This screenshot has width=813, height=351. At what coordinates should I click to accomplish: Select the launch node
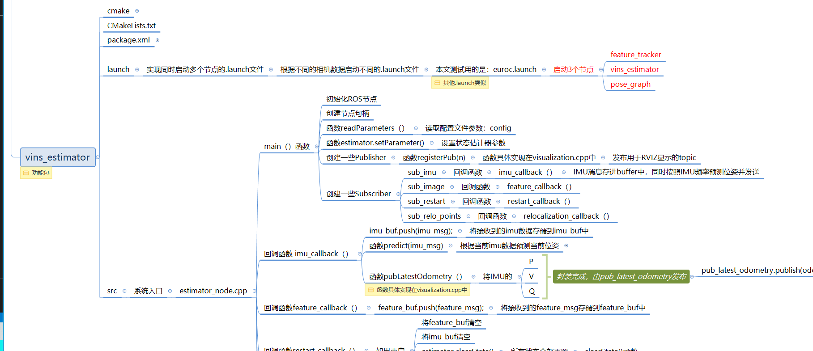[x=118, y=70]
